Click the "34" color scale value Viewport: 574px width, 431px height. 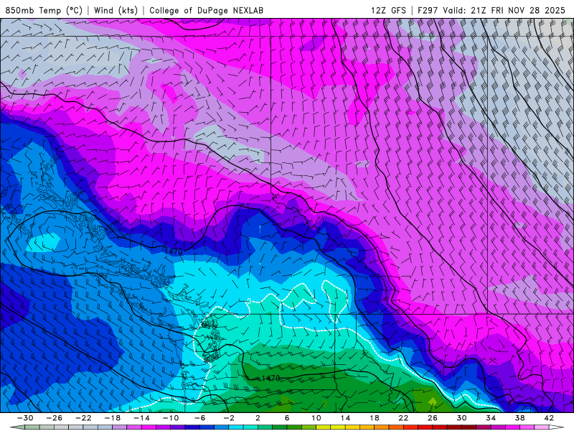point(491,418)
